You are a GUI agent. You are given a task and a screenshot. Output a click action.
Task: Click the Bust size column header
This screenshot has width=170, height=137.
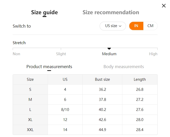click(102, 79)
